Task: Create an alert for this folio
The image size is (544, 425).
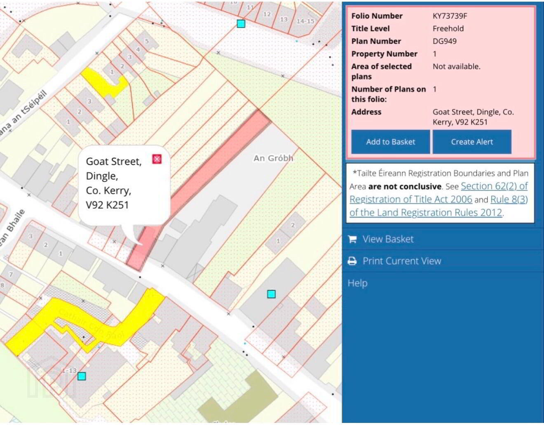Action: [472, 142]
